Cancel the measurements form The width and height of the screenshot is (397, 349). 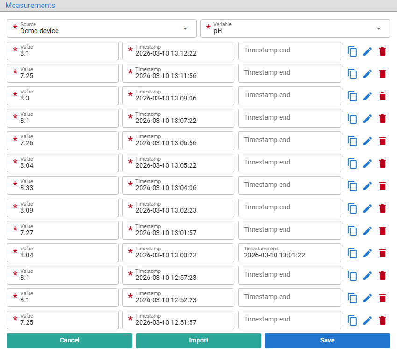70,341
